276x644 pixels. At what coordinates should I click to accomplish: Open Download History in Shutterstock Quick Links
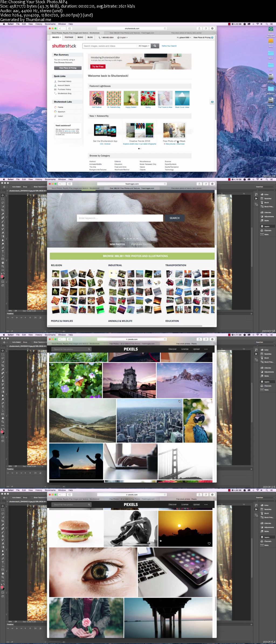(64, 81)
